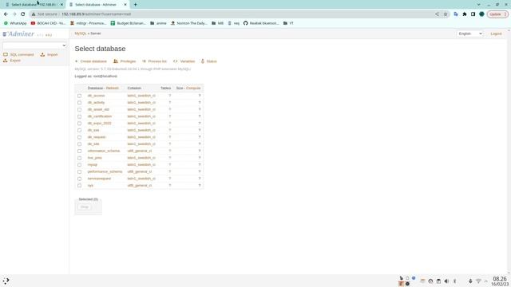Viewport: 511px width, 287px height.
Task: Reload the current page
Action: point(23,14)
